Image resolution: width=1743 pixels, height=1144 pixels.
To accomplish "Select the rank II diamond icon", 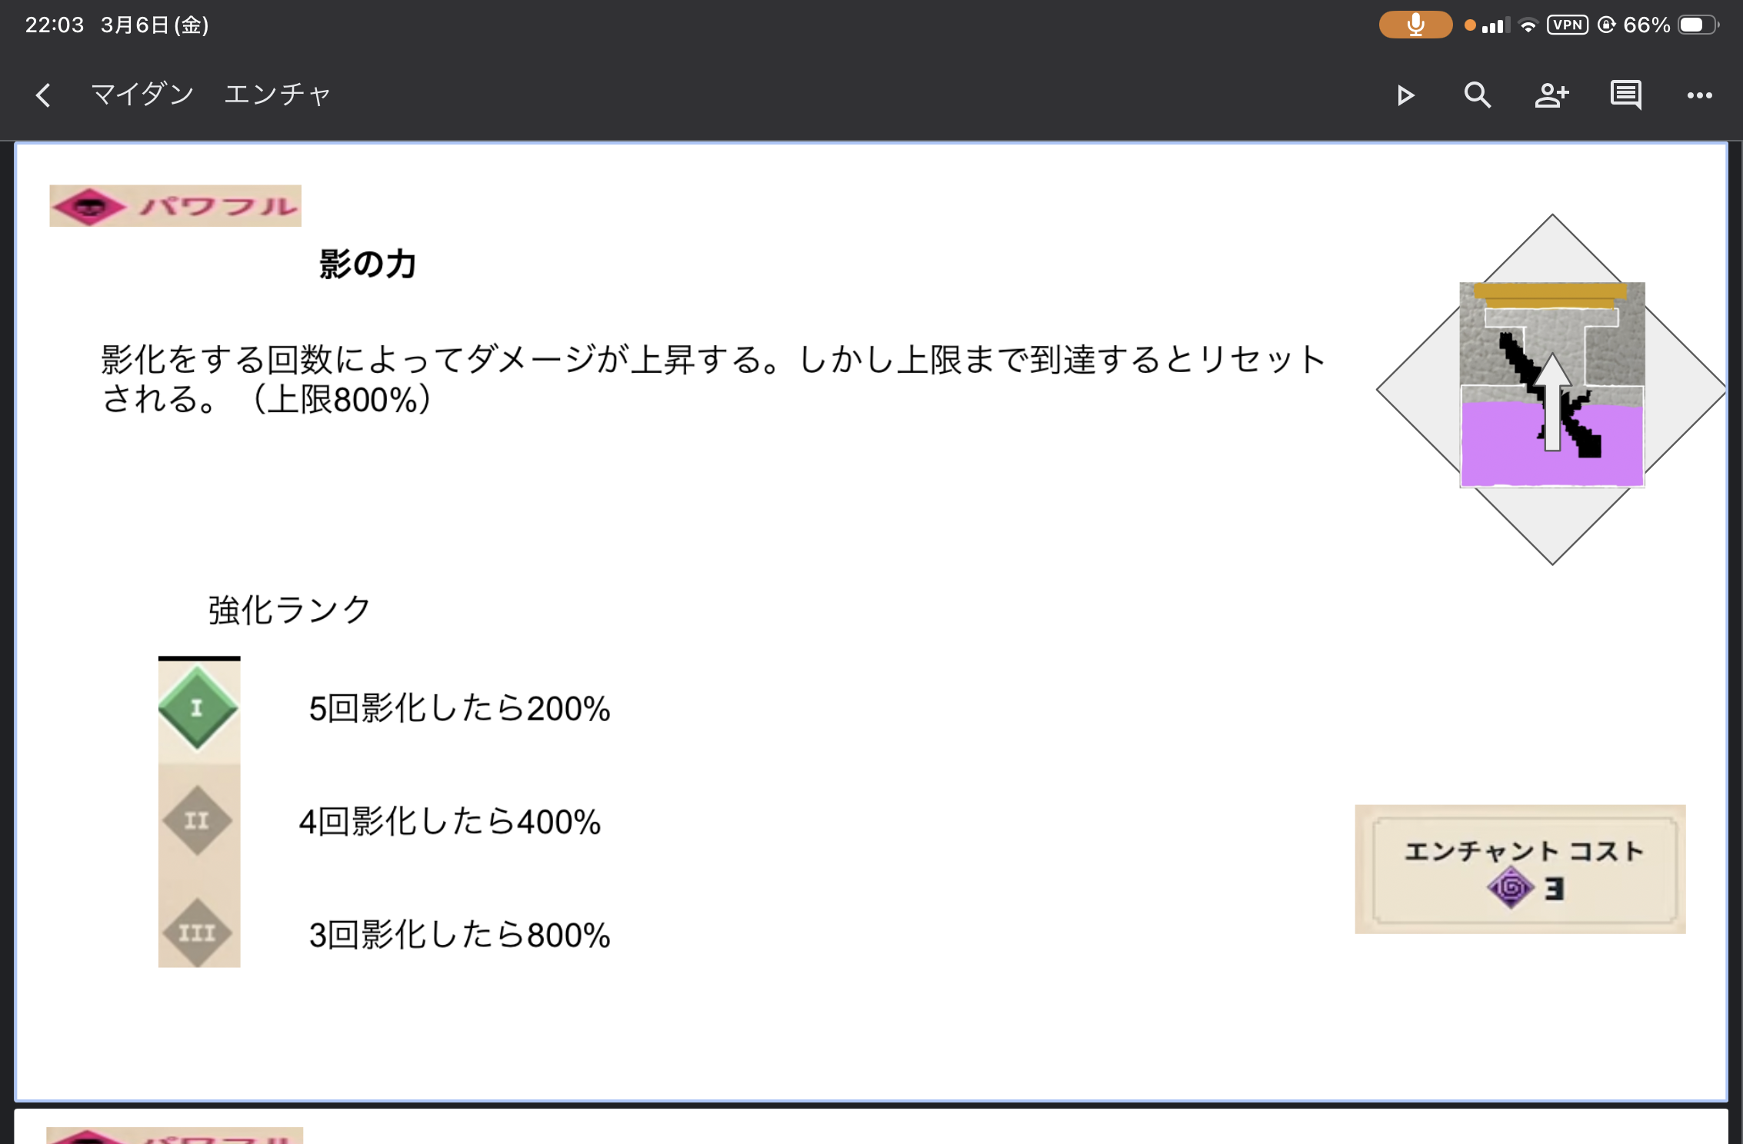I will tap(198, 820).
